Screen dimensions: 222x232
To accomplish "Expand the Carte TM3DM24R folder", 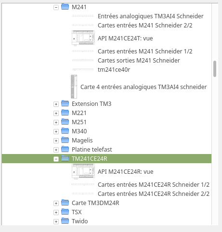I will pyautogui.click(x=56, y=203).
